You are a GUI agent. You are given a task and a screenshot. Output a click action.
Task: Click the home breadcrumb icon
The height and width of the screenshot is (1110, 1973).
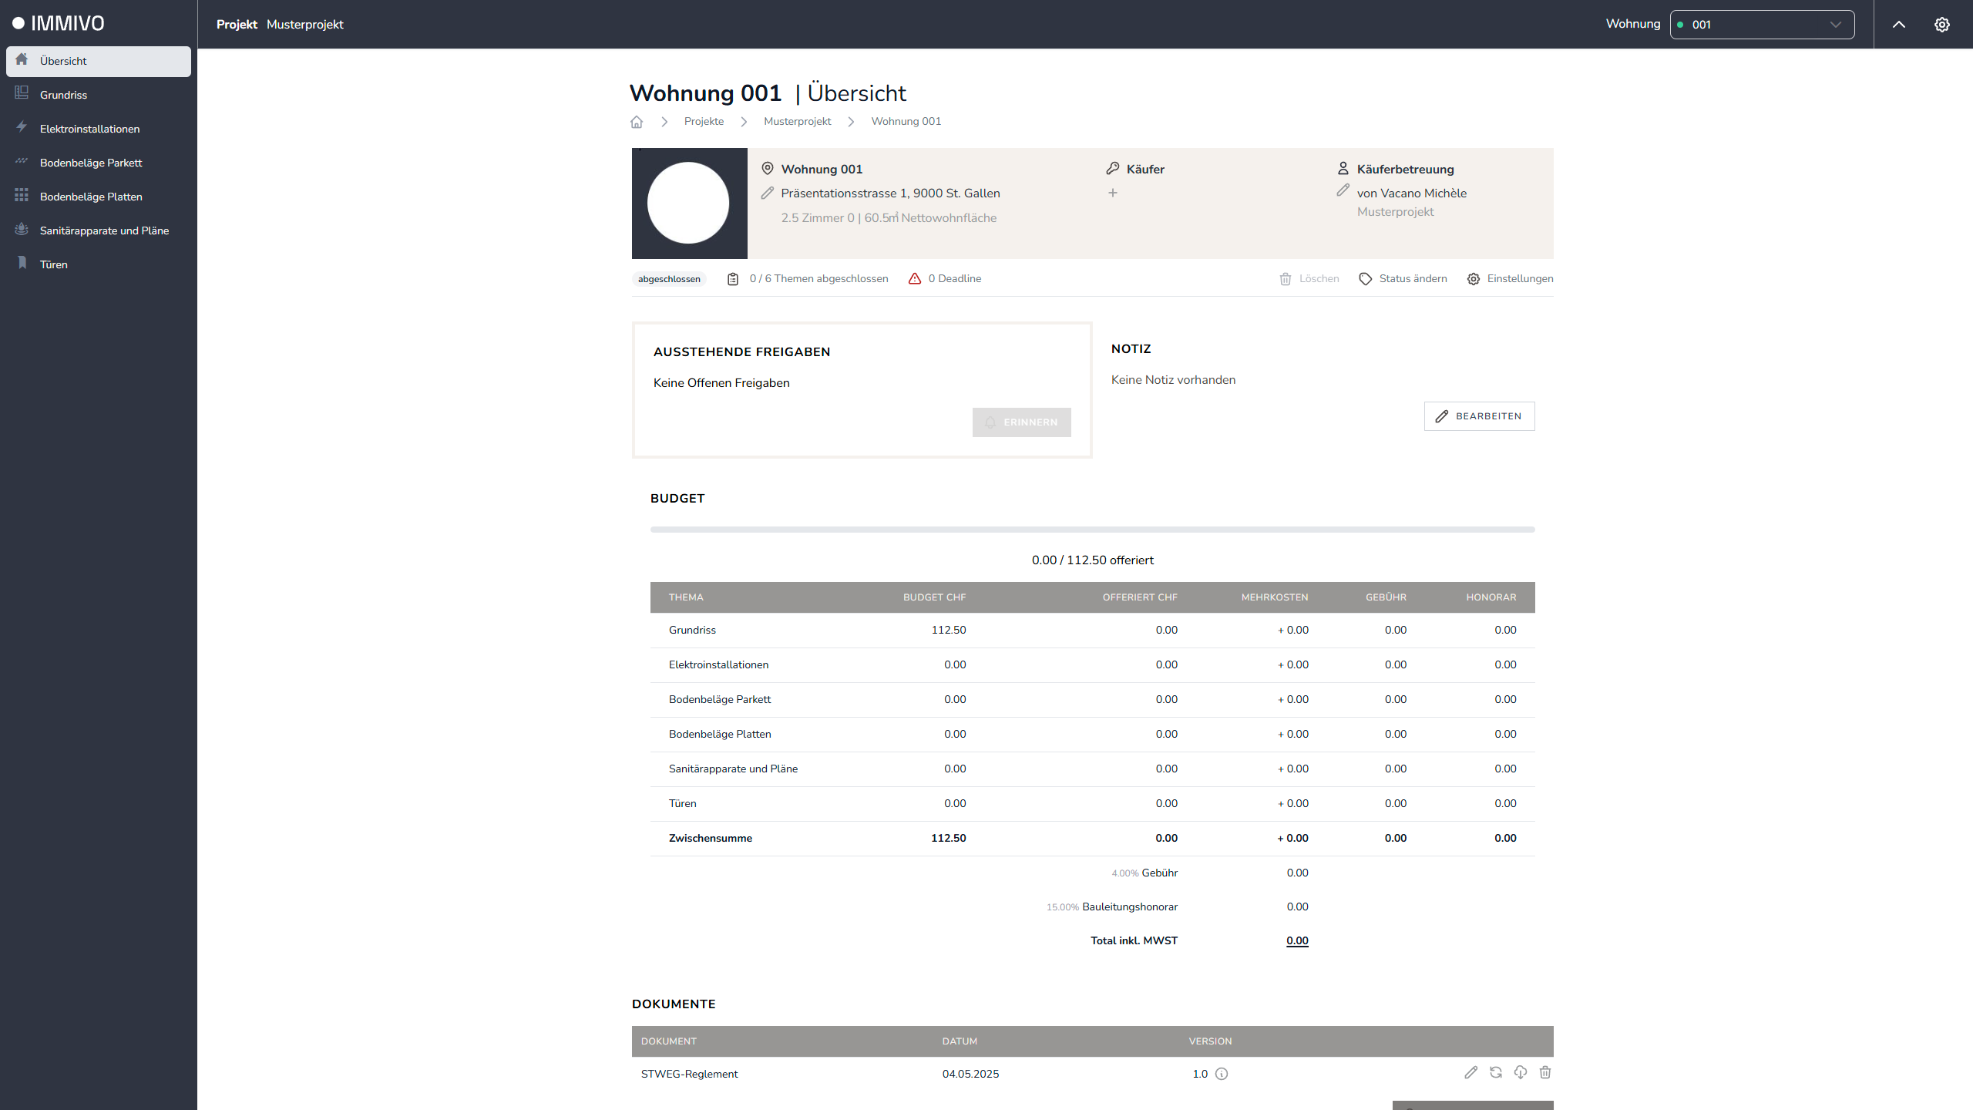(x=637, y=122)
